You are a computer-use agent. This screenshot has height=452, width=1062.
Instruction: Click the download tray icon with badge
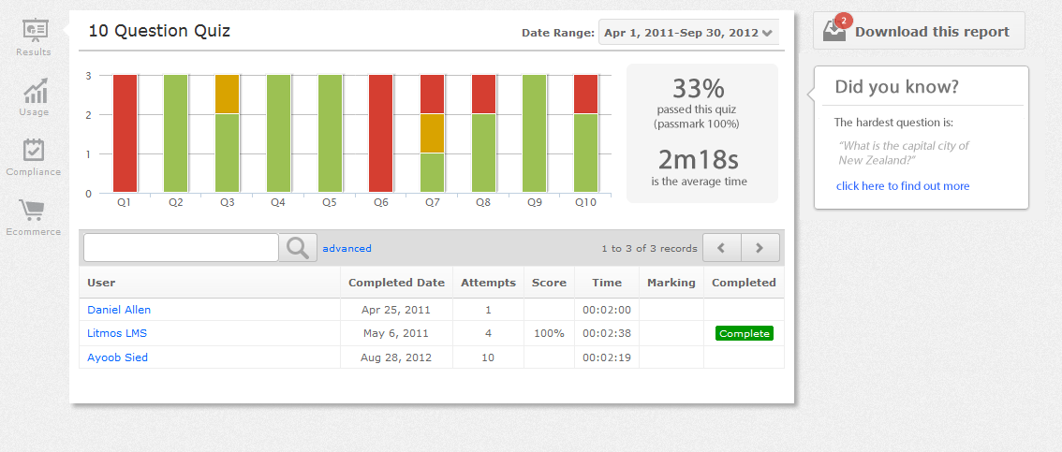pos(834,30)
